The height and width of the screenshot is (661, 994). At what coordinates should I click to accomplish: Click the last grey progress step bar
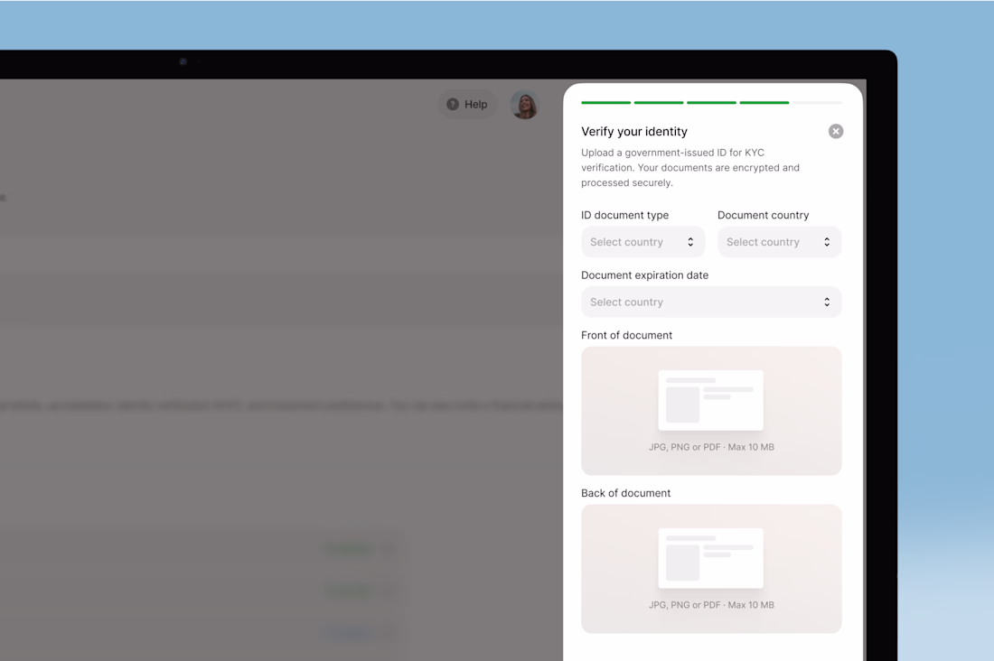click(x=817, y=102)
